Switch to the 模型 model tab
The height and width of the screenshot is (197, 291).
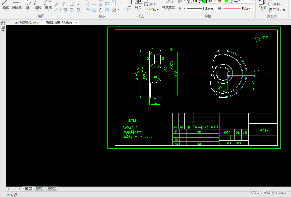pos(28,188)
